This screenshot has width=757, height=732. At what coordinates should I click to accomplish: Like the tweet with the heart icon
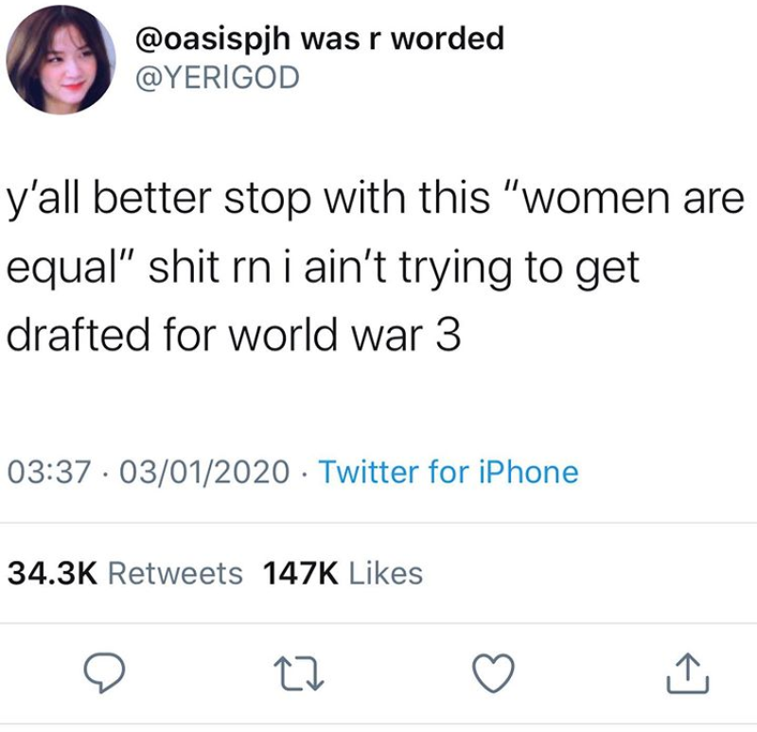click(493, 672)
